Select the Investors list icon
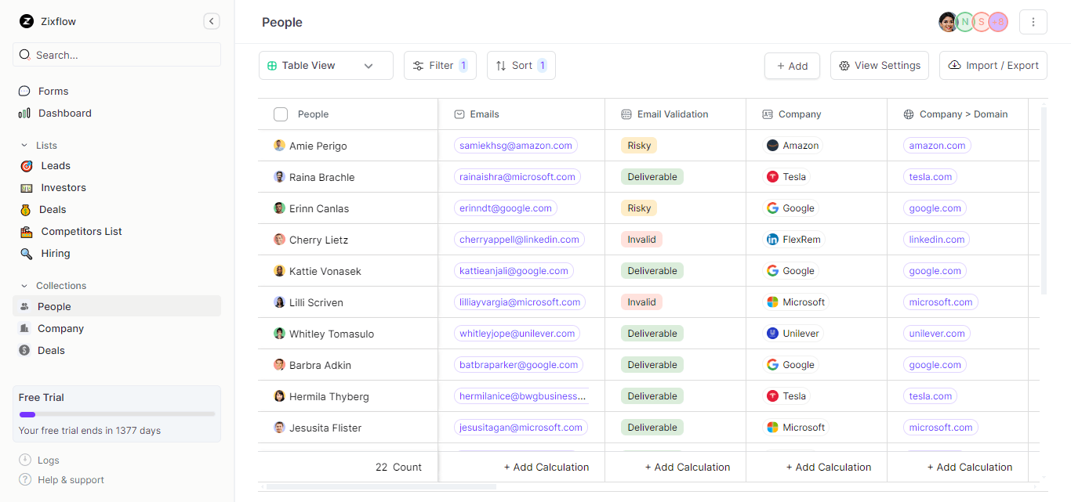The height and width of the screenshot is (502, 1071). click(27, 187)
